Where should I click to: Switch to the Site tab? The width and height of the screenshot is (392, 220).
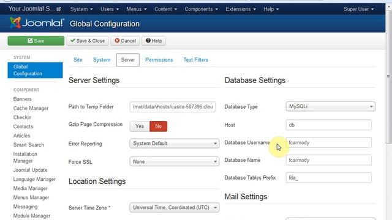(x=78, y=60)
